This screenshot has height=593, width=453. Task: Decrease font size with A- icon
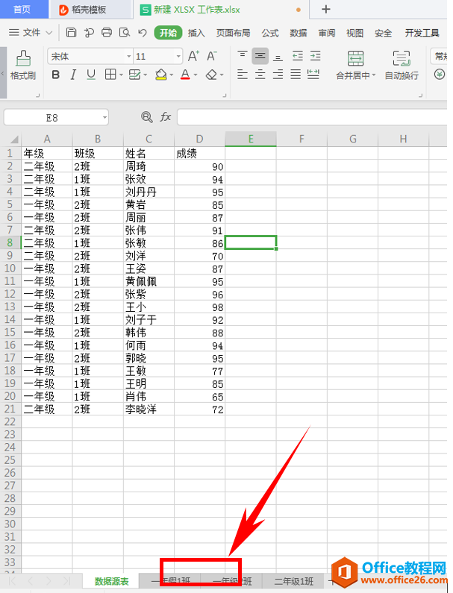[x=211, y=57]
